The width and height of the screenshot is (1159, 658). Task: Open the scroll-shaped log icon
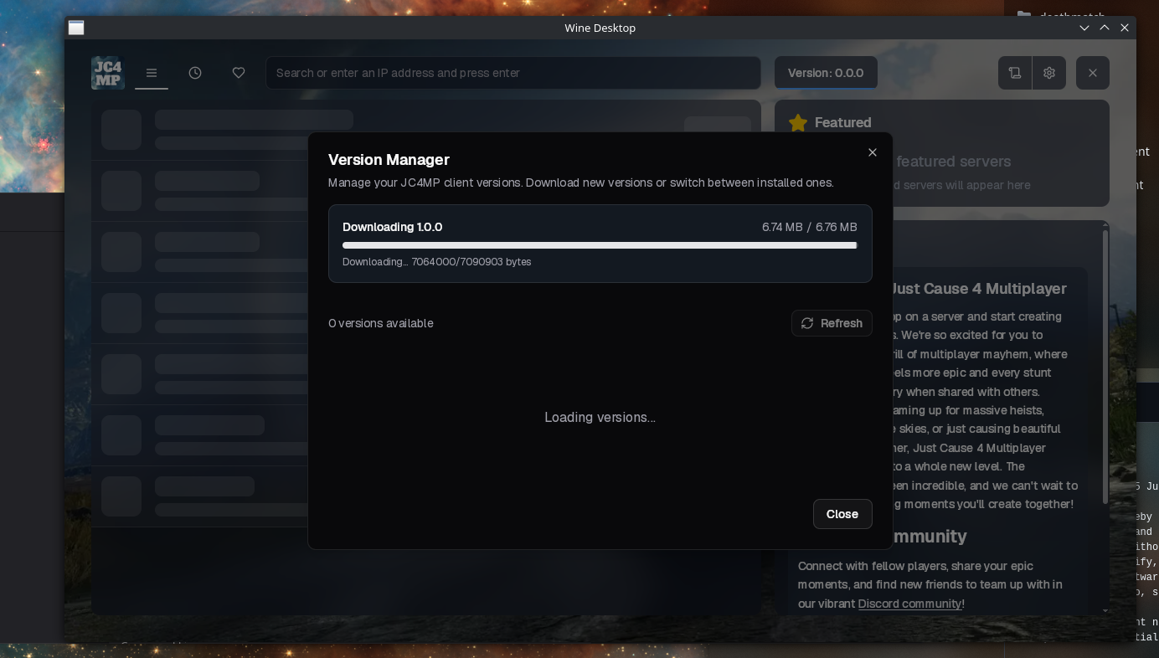(1015, 73)
